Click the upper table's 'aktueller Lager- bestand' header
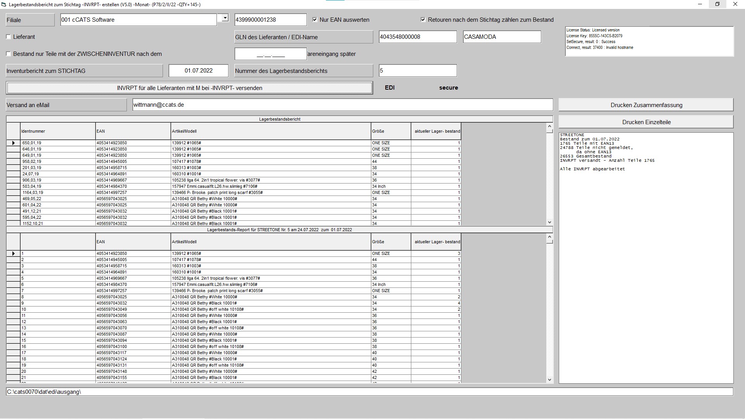Viewport: 745px width, 419px height. 436,132
